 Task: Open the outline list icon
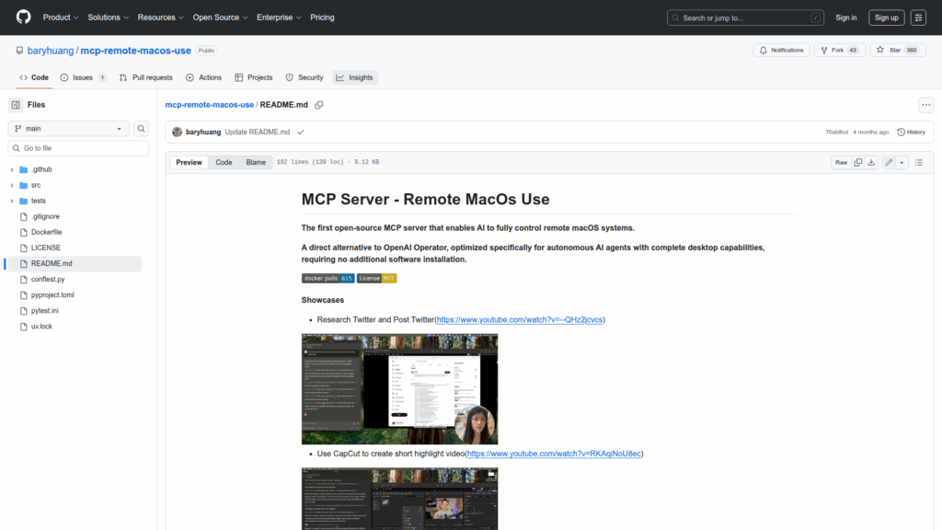(918, 162)
